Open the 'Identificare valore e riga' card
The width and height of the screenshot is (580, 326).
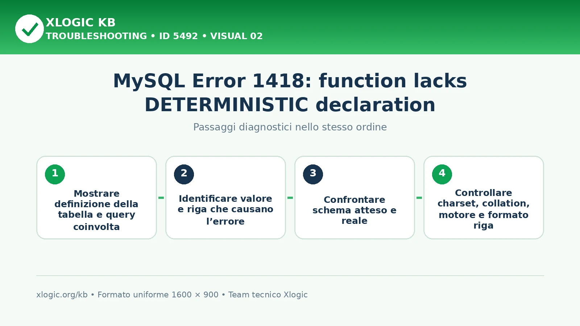tap(226, 198)
